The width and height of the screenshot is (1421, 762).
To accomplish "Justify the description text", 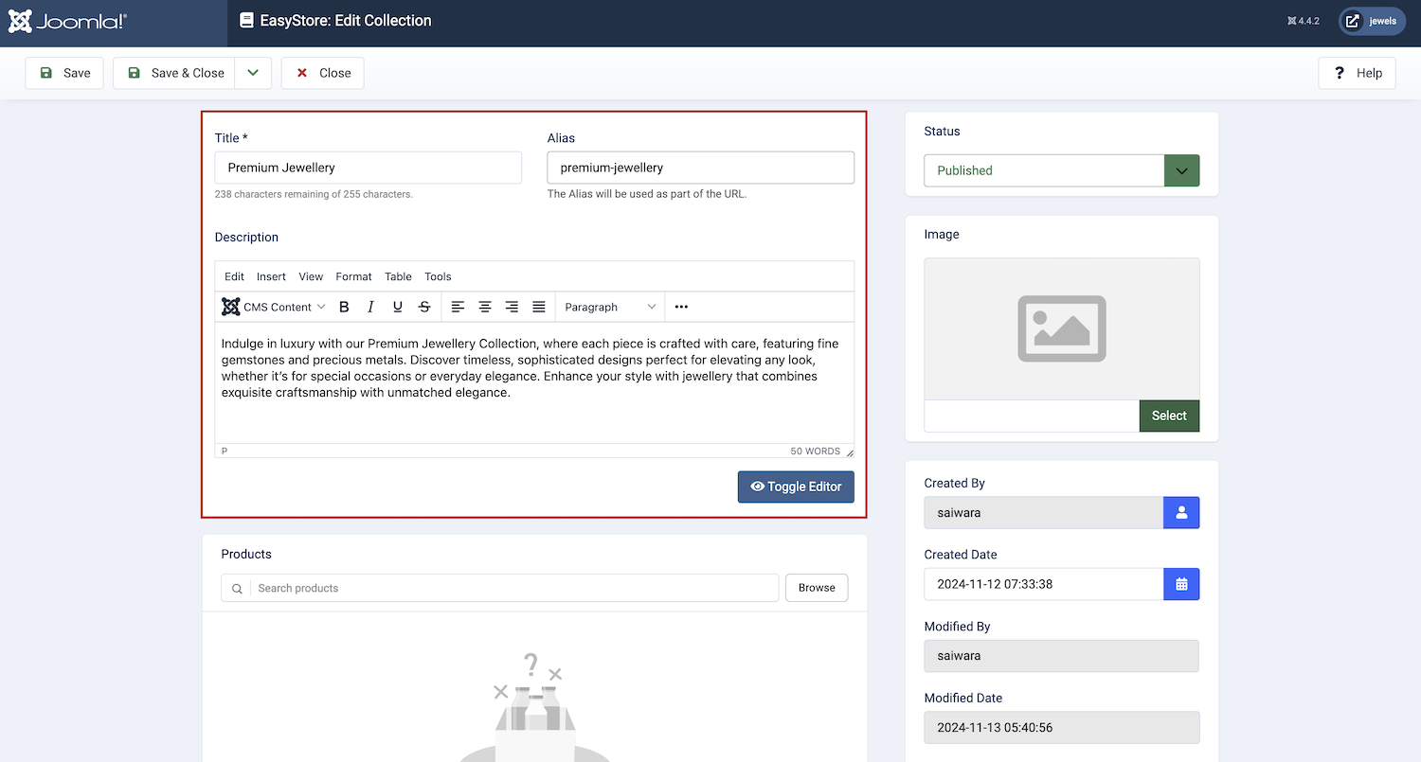I will pos(539,307).
